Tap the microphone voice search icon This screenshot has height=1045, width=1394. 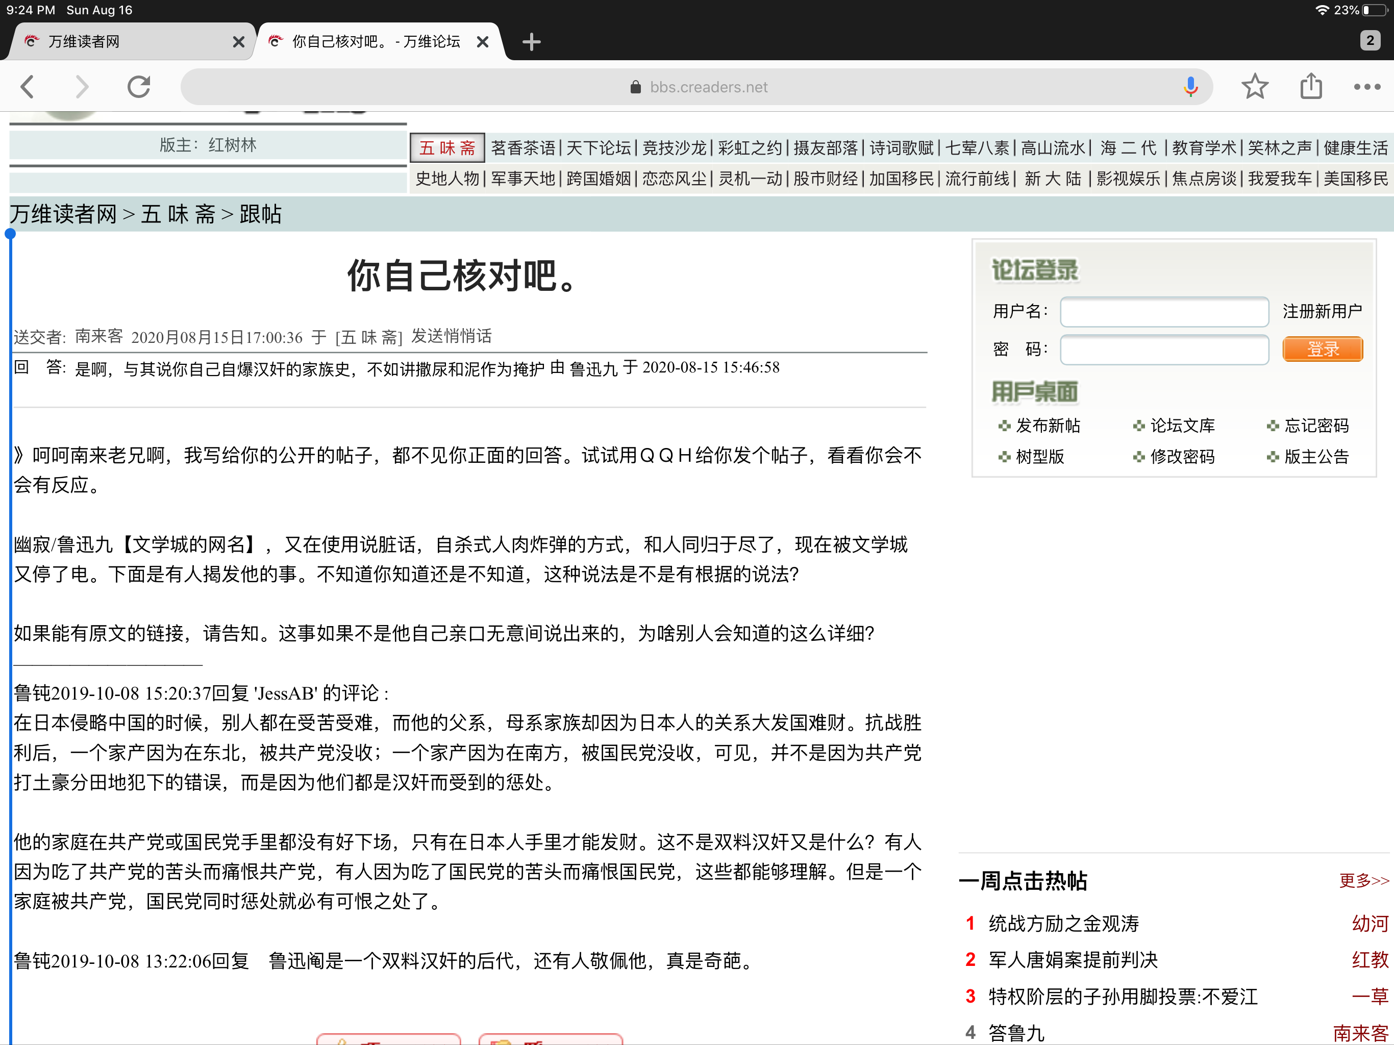[x=1190, y=87]
